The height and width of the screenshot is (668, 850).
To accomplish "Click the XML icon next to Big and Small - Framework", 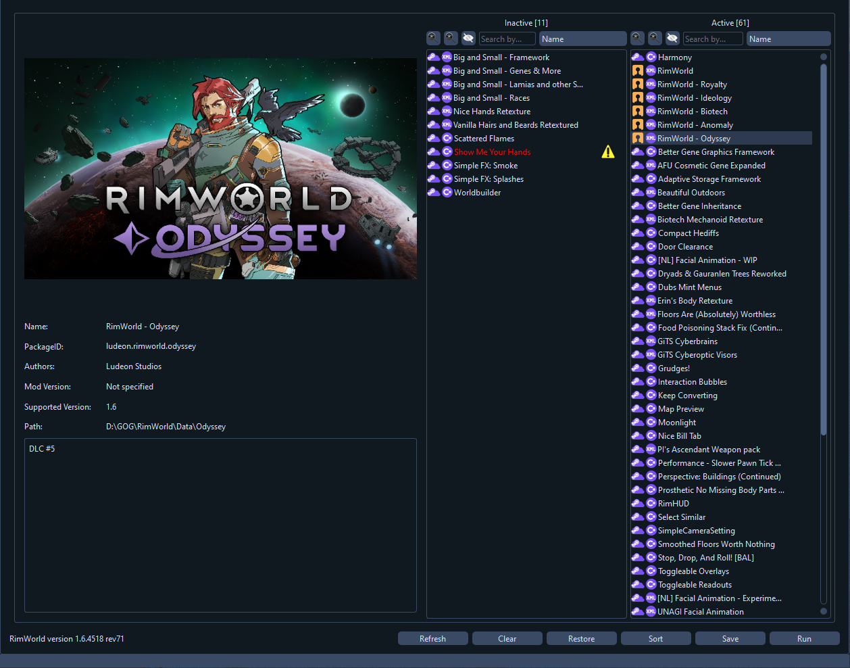I will coord(447,57).
